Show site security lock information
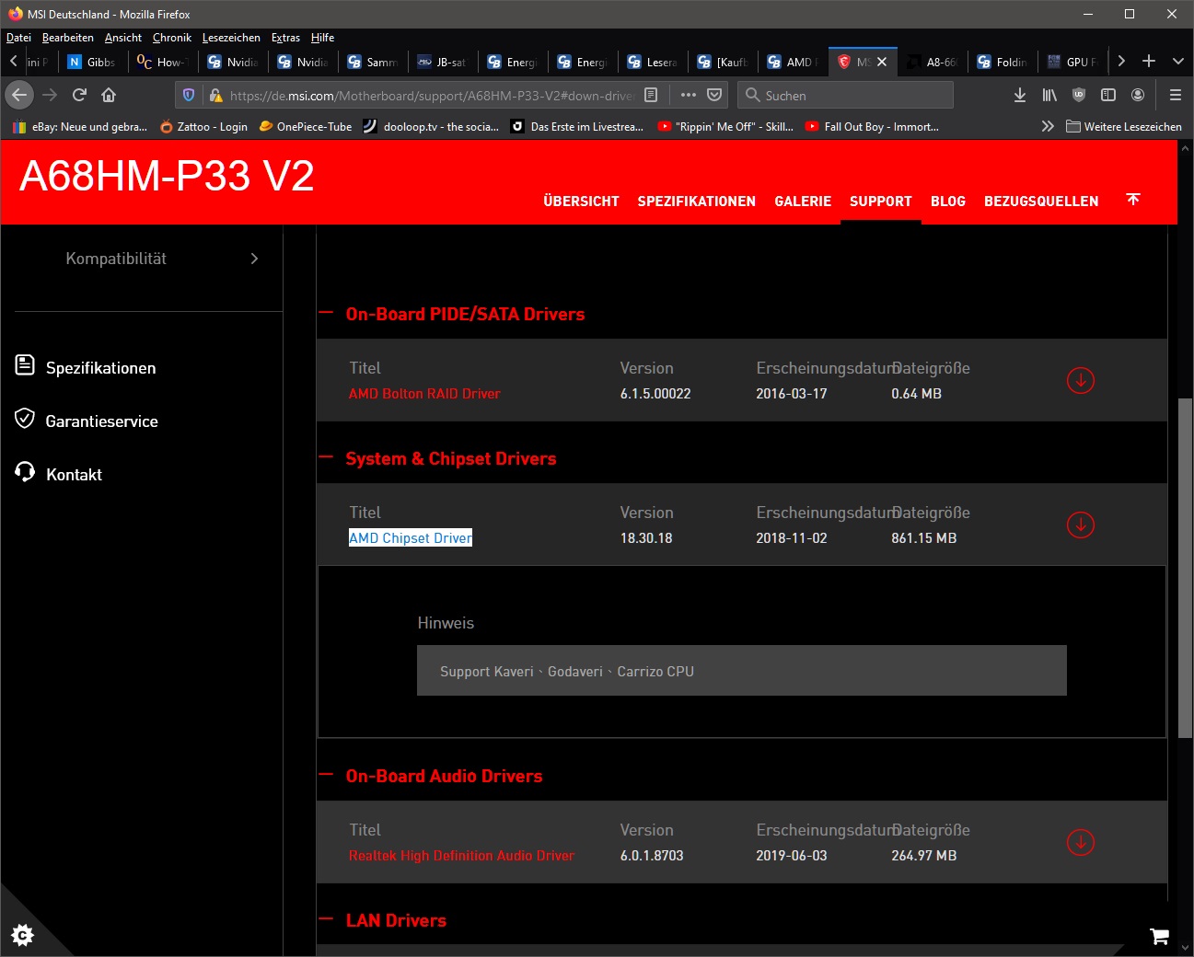Image resolution: width=1194 pixels, height=957 pixels. coord(214,95)
